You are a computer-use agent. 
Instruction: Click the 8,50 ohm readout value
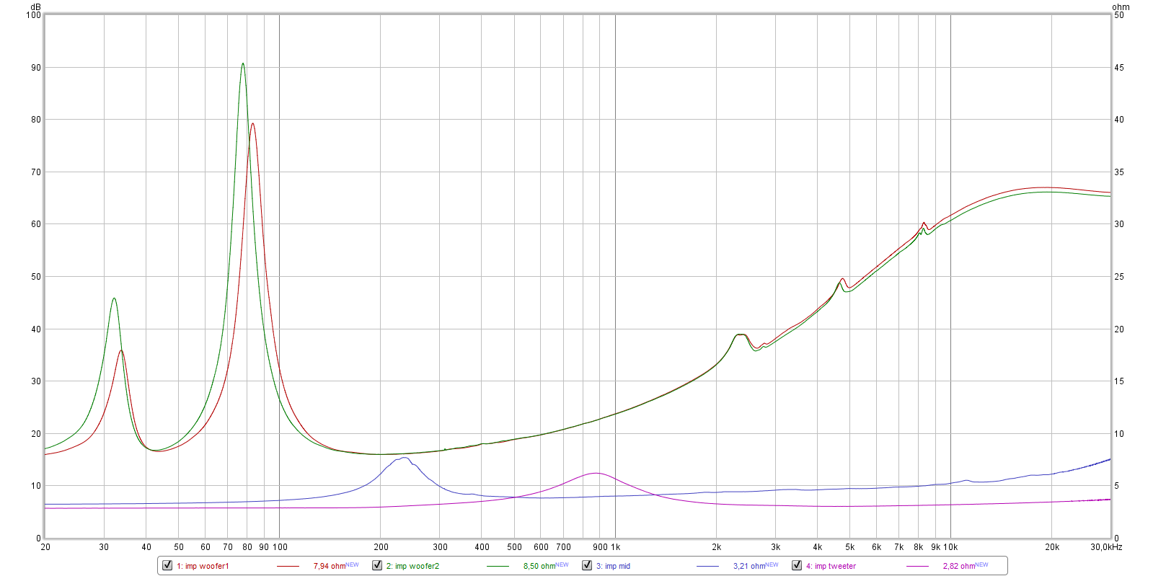(x=539, y=567)
